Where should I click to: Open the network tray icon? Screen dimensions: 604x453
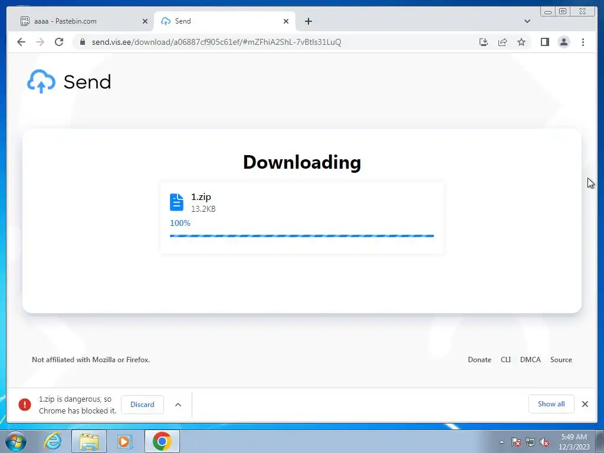click(x=530, y=442)
